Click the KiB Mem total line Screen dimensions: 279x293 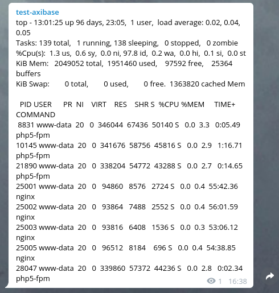point(124,68)
